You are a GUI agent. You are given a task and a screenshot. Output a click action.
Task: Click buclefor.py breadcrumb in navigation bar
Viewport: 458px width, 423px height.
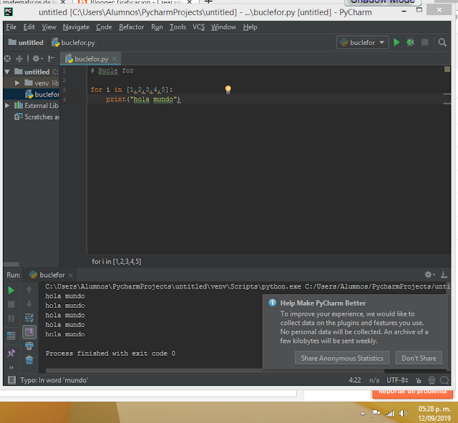coord(74,43)
